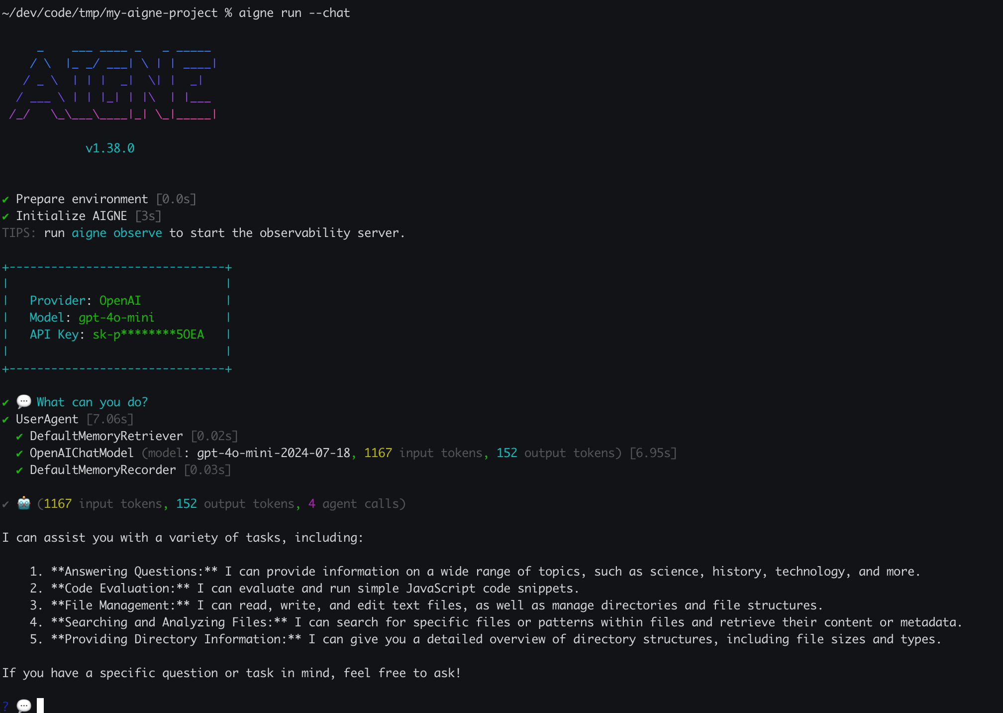
Task: Click the "aigne observe" command text
Action: (x=116, y=233)
